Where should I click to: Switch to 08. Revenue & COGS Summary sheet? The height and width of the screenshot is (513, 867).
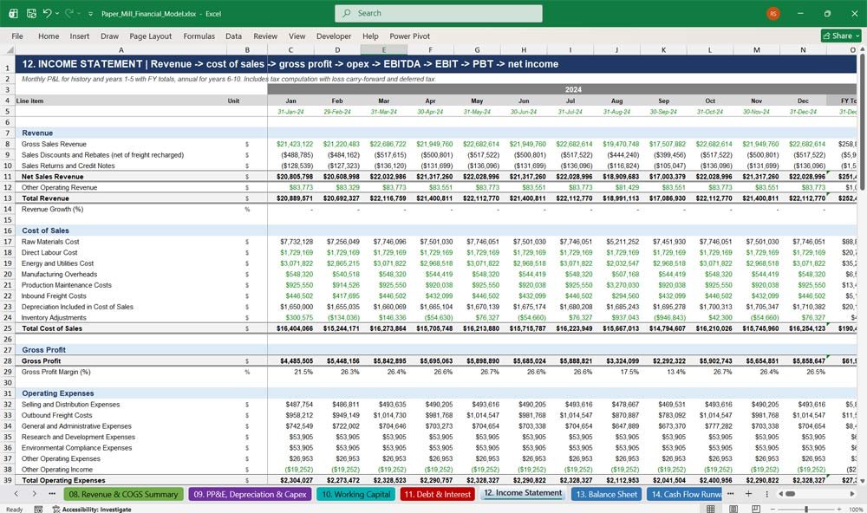tap(123, 494)
